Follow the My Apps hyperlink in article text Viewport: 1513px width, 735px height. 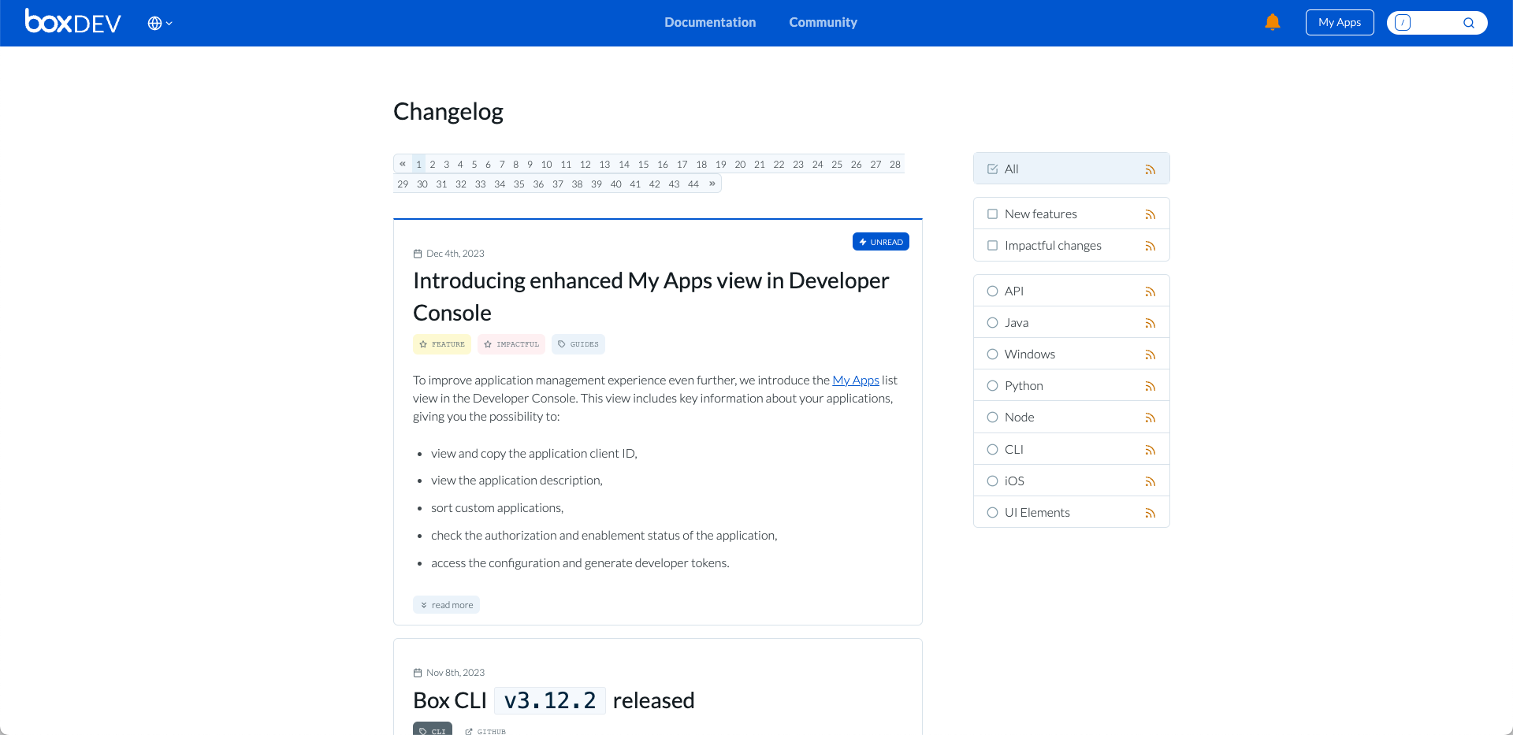click(856, 380)
